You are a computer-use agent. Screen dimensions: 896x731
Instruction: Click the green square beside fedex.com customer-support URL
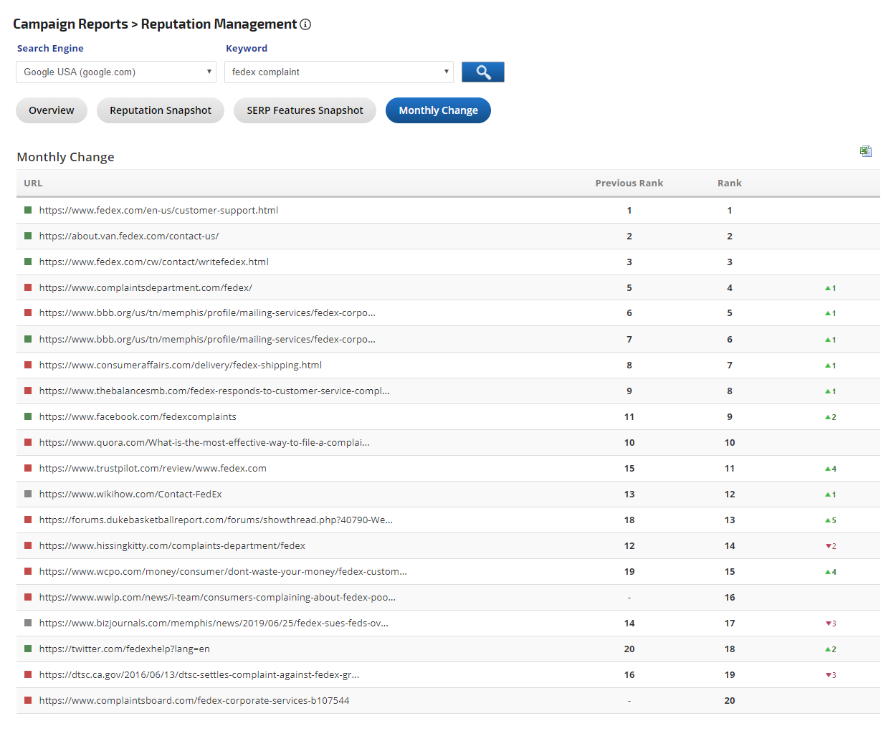(x=28, y=210)
